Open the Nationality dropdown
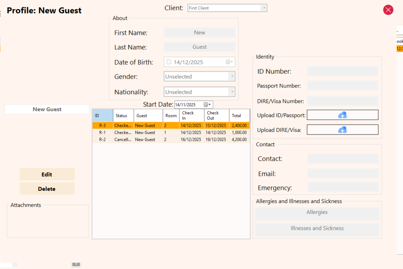 coord(232,92)
